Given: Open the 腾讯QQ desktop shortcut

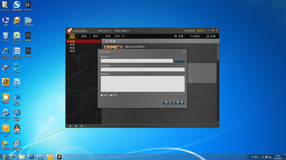Looking at the screenshot, I should [x=17, y=129].
